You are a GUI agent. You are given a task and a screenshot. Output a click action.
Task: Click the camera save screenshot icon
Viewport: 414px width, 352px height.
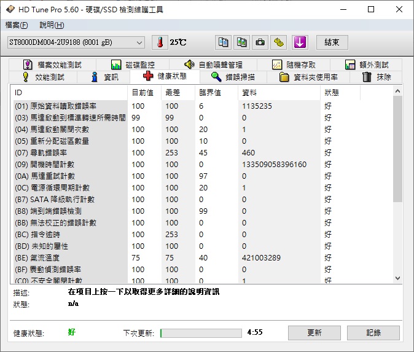point(260,42)
